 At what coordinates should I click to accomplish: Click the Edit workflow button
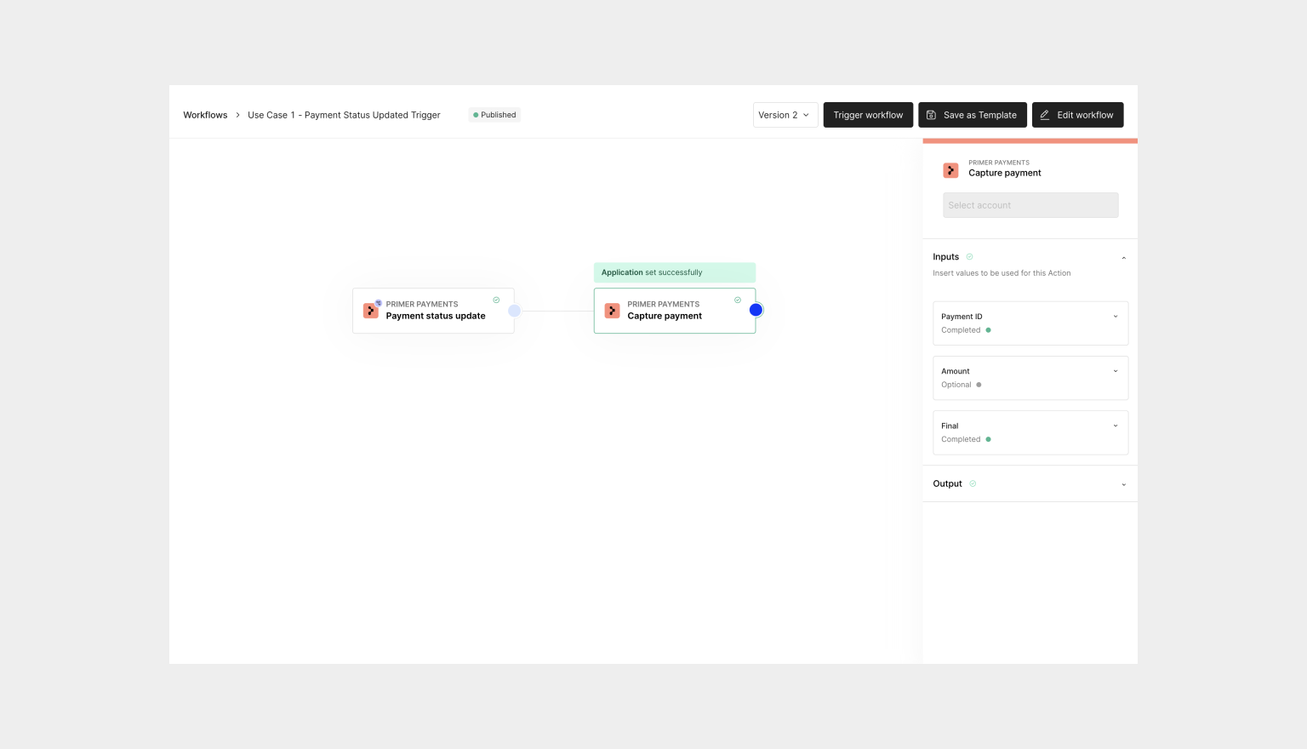tap(1077, 115)
